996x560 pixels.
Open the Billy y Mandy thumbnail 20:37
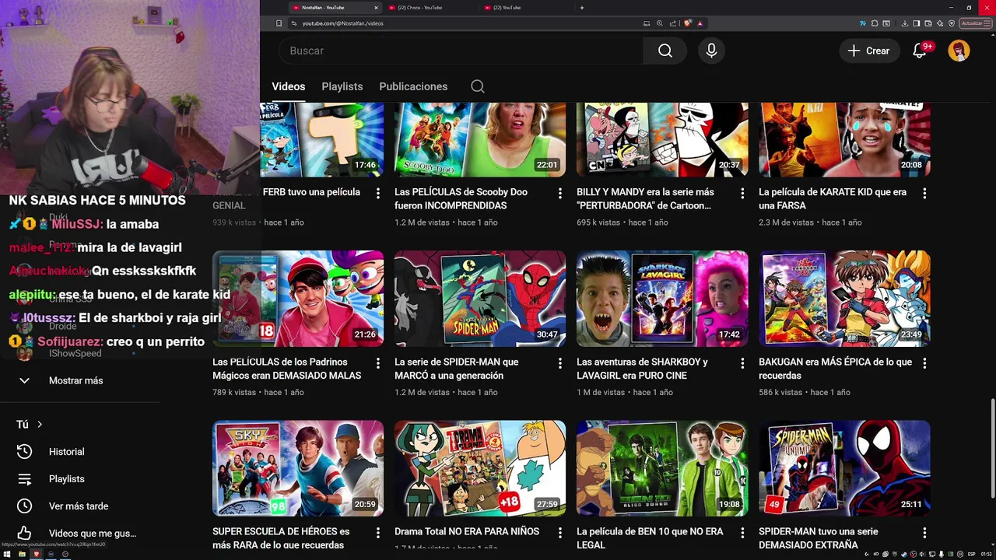tap(662, 140)
